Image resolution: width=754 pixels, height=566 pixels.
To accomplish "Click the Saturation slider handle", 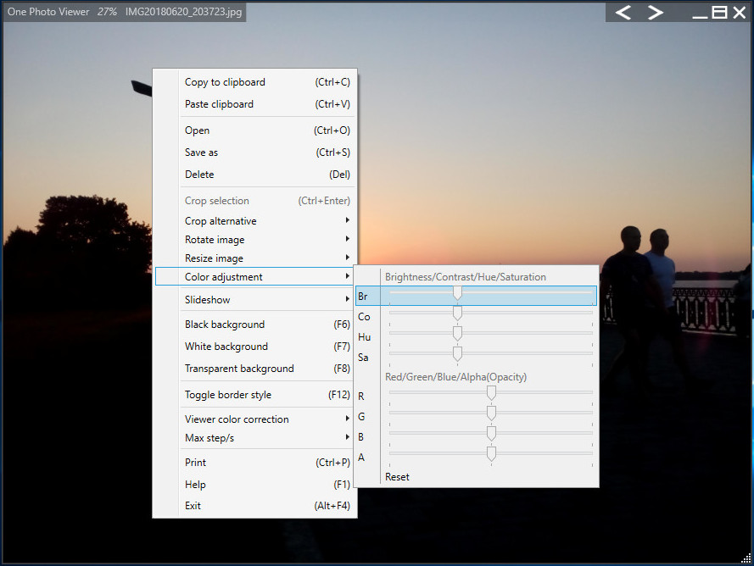I will point(457,354).
